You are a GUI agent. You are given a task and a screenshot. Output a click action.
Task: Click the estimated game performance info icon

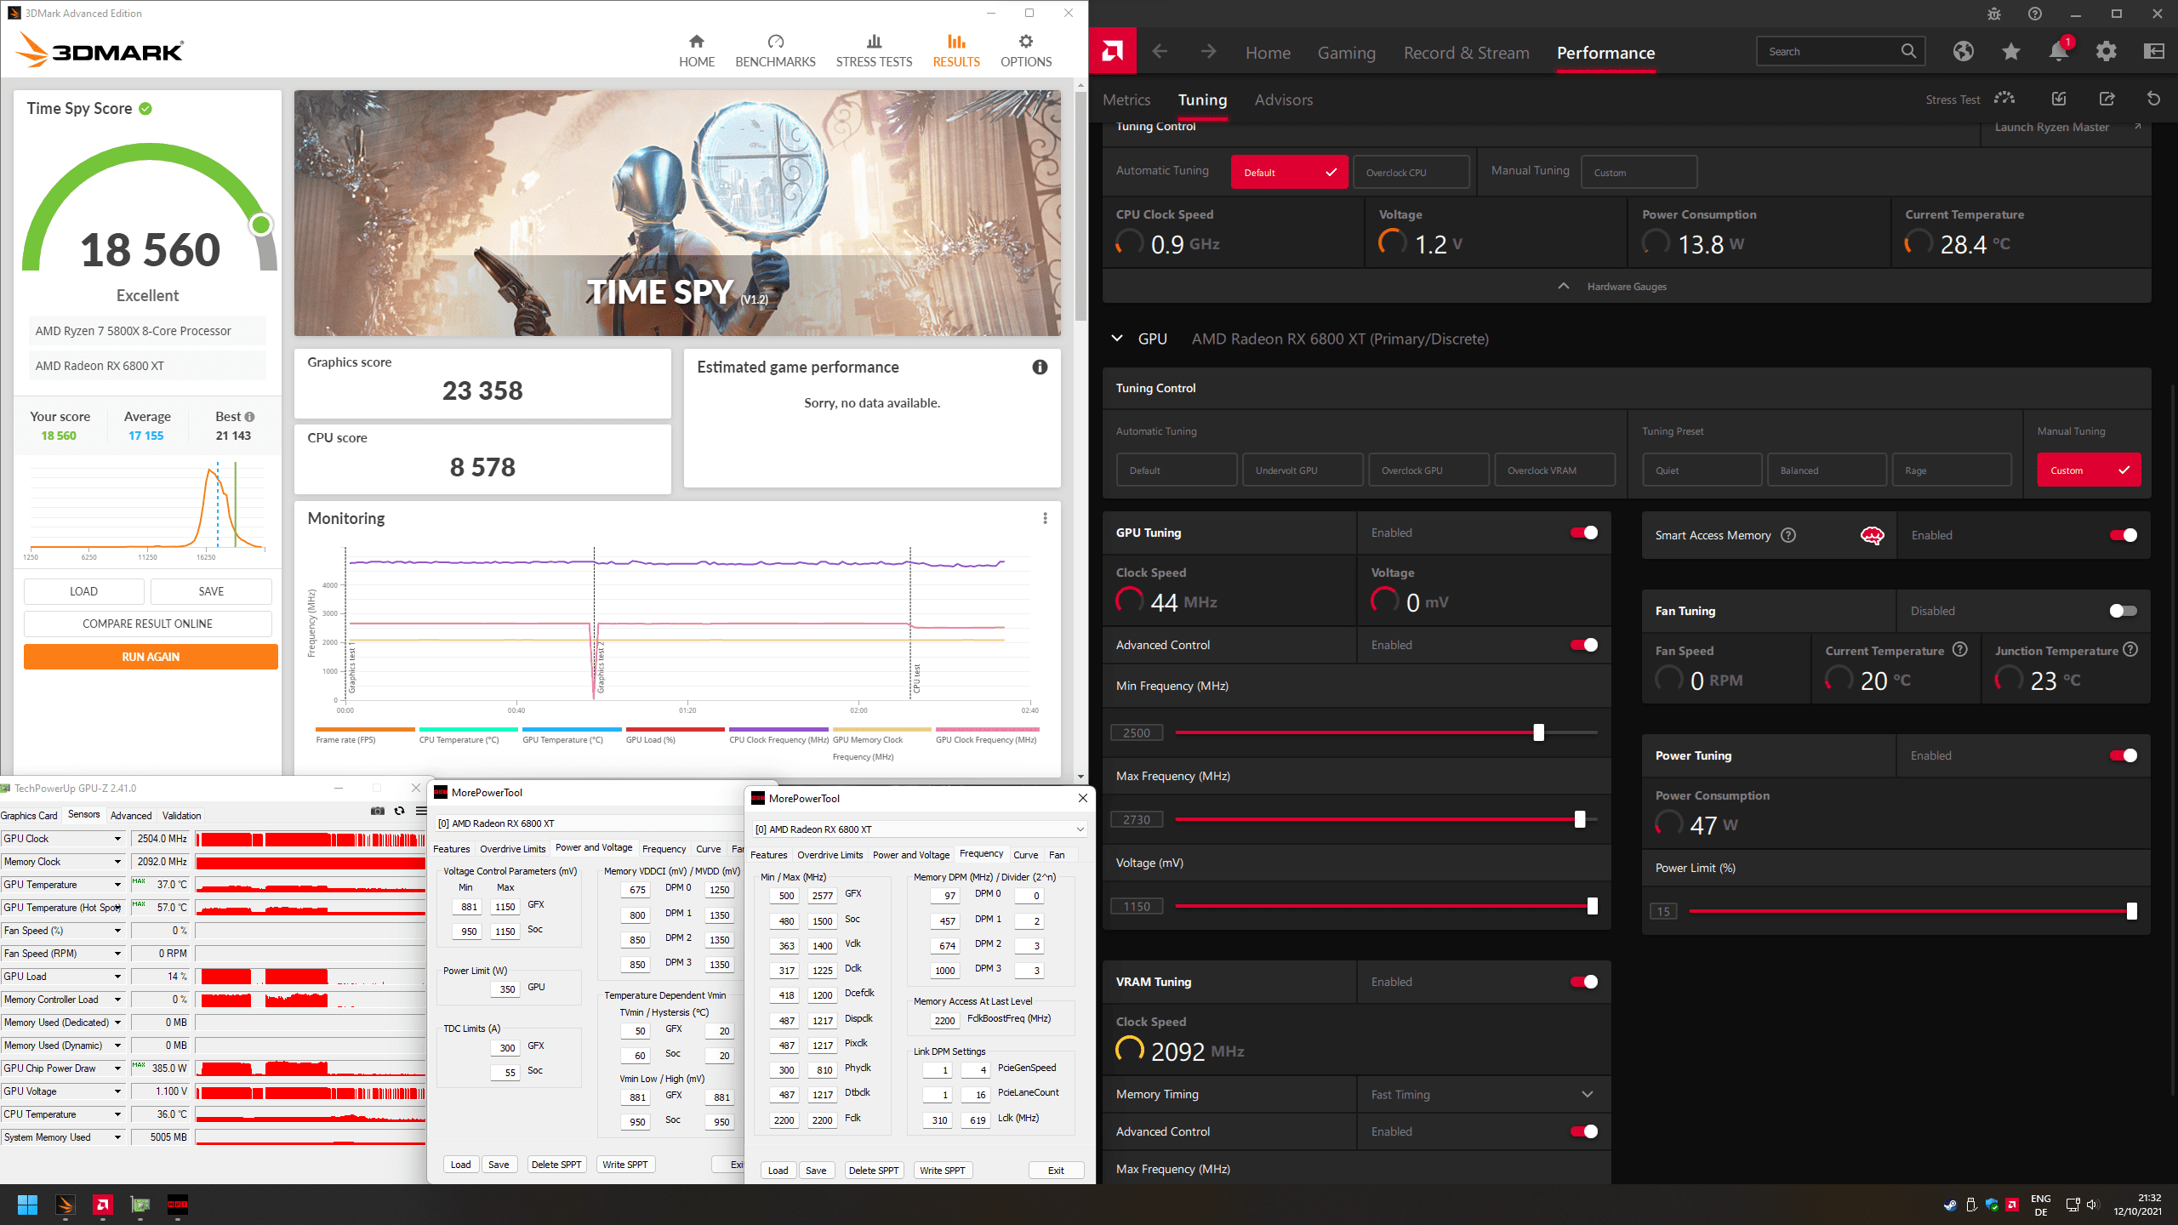pos(1040,367)
